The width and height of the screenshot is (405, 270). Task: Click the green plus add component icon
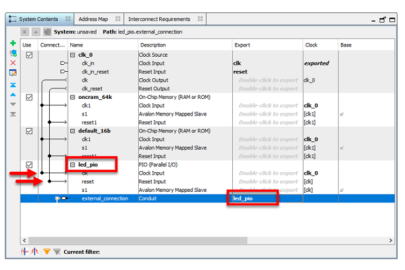13,43
